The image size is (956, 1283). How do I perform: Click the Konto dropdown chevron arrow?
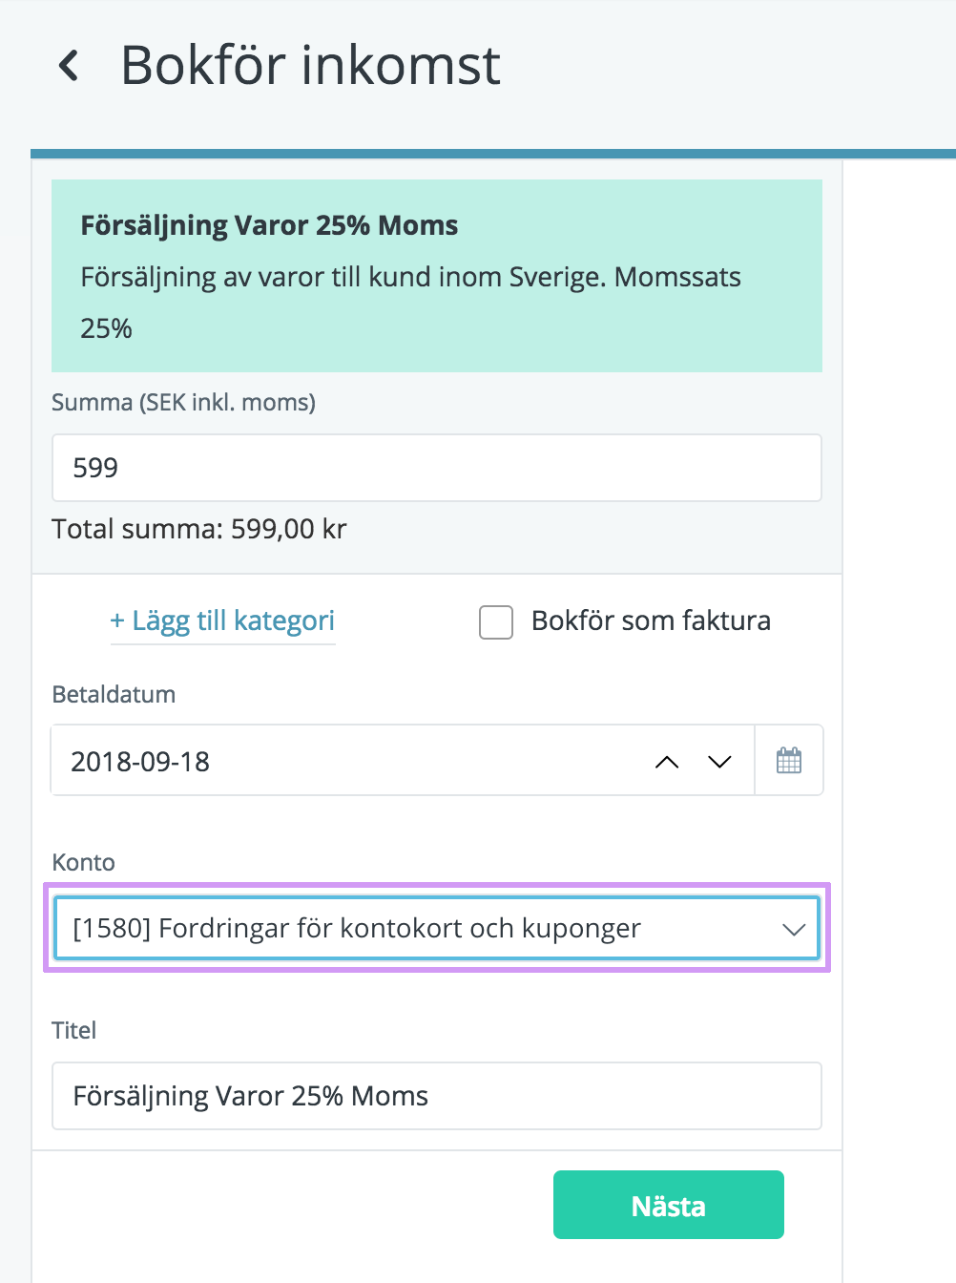coord(794,929)
